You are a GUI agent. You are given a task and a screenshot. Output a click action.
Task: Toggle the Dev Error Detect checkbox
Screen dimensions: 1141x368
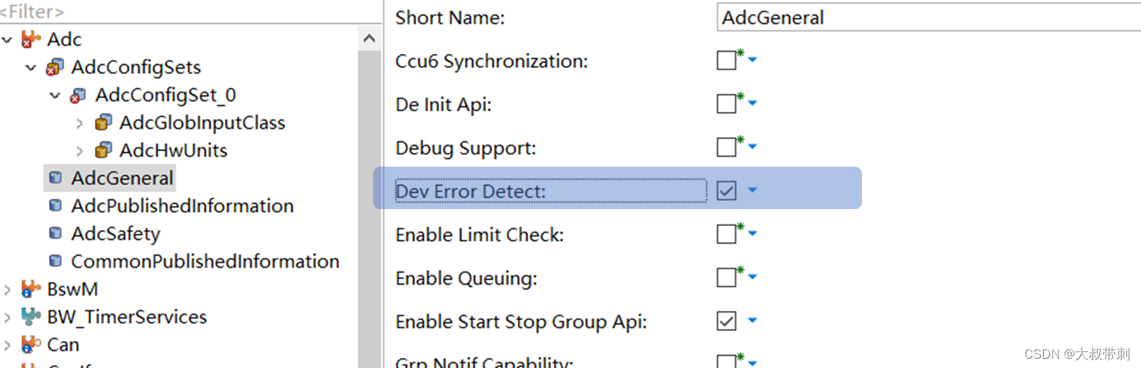pyautogui.click(x=726, y=190)
